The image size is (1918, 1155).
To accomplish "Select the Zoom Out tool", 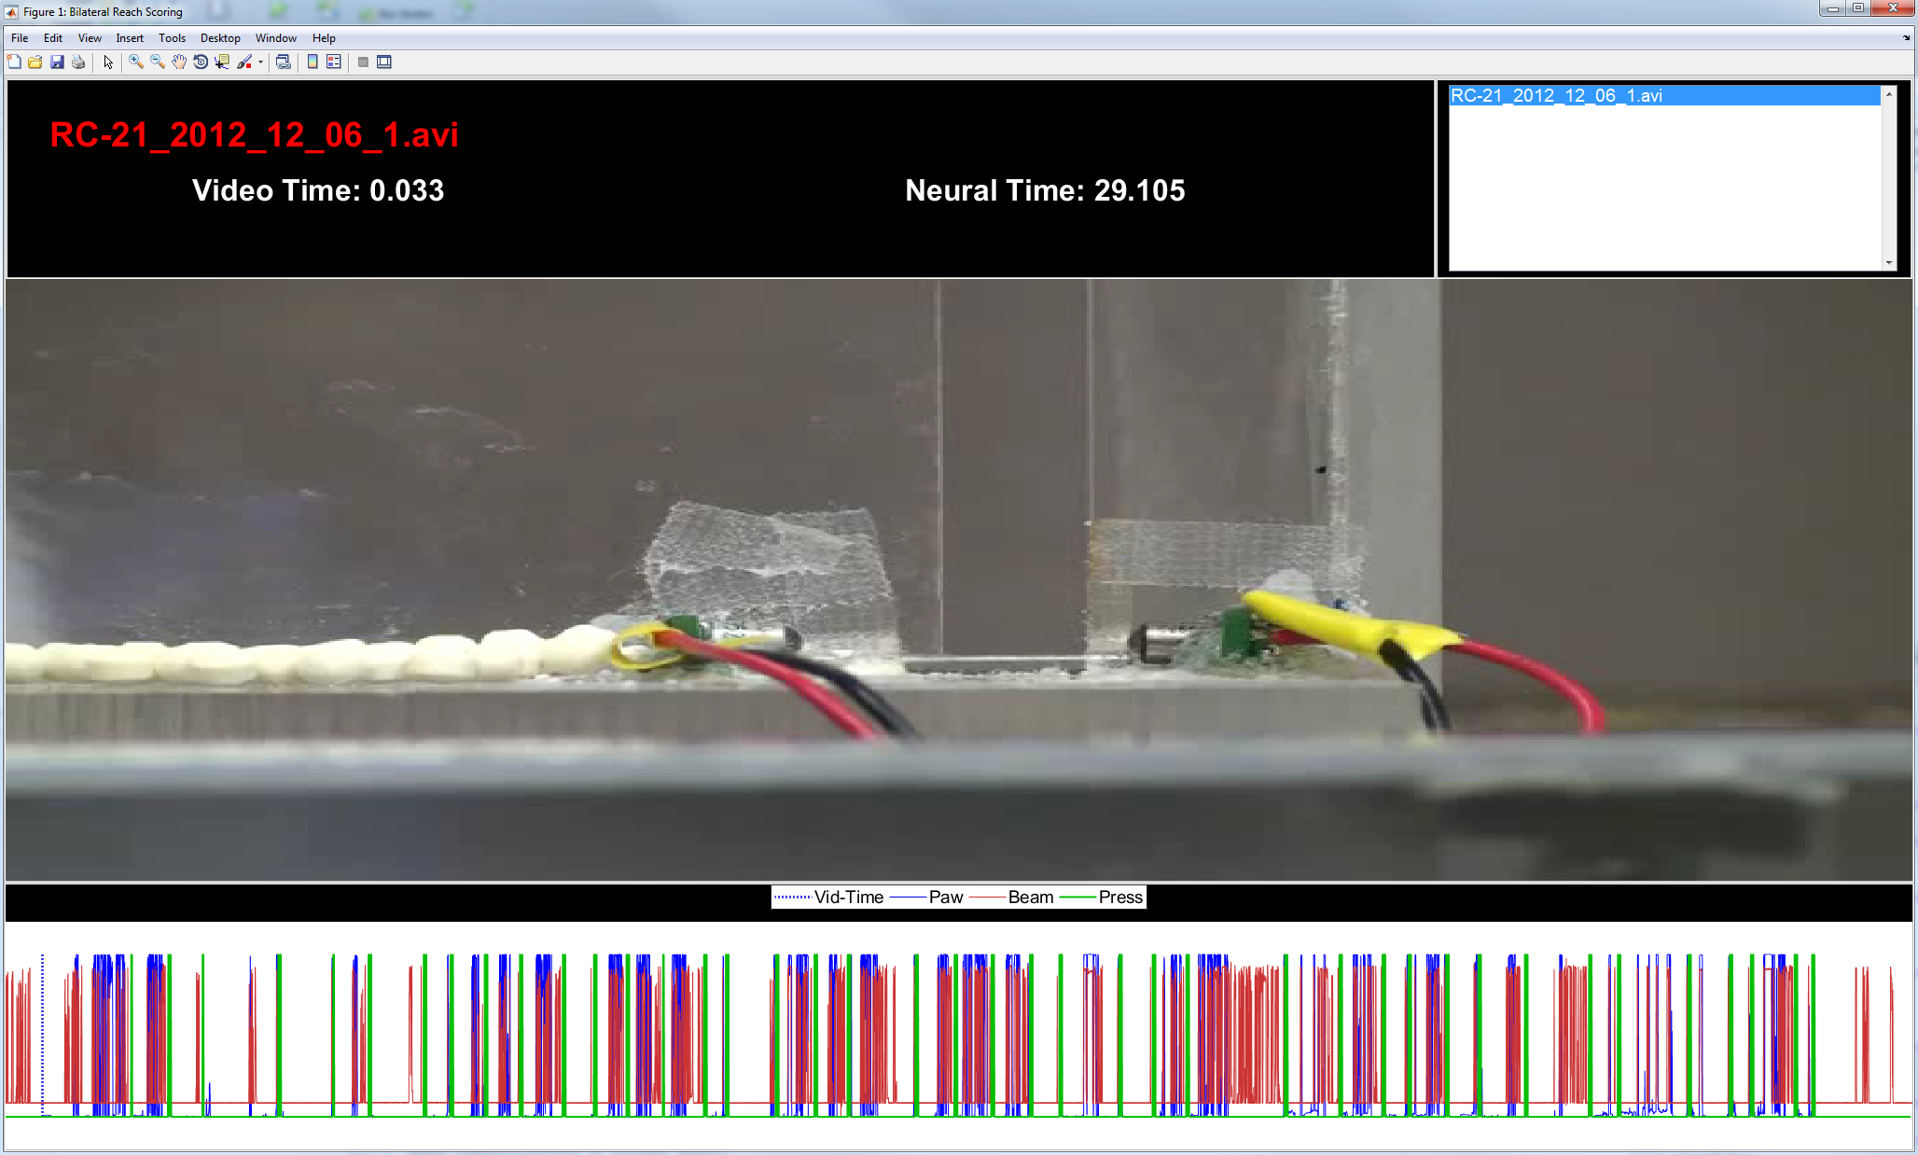I will click(x=158, y=62).
